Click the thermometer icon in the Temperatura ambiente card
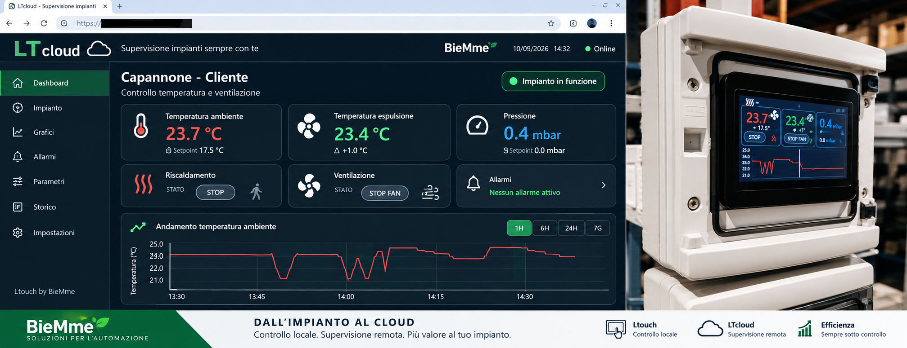The width and height of the screenshot is (907, 348). (141, 126)
